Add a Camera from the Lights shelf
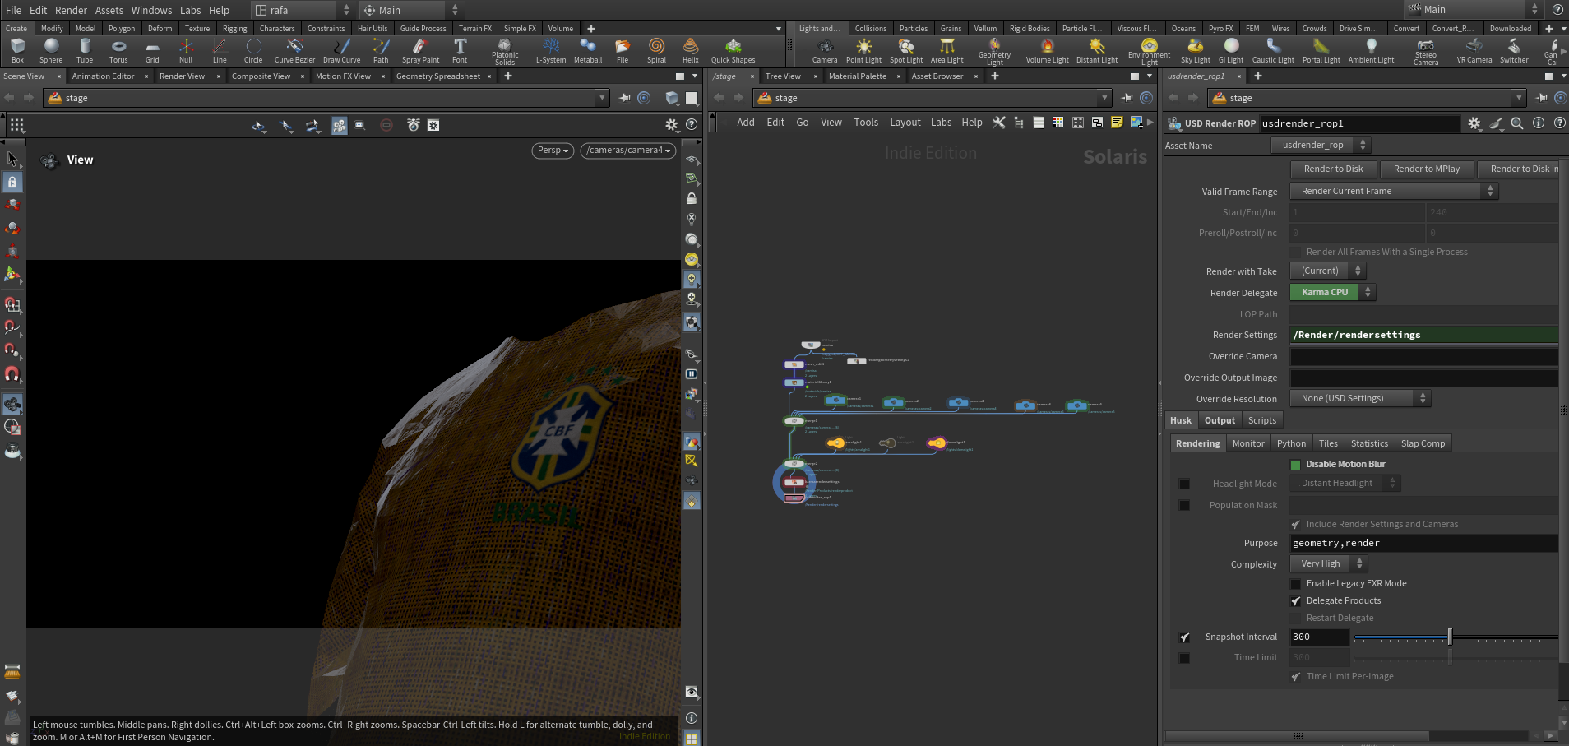The image size is (1569, 746). [825, 51]
